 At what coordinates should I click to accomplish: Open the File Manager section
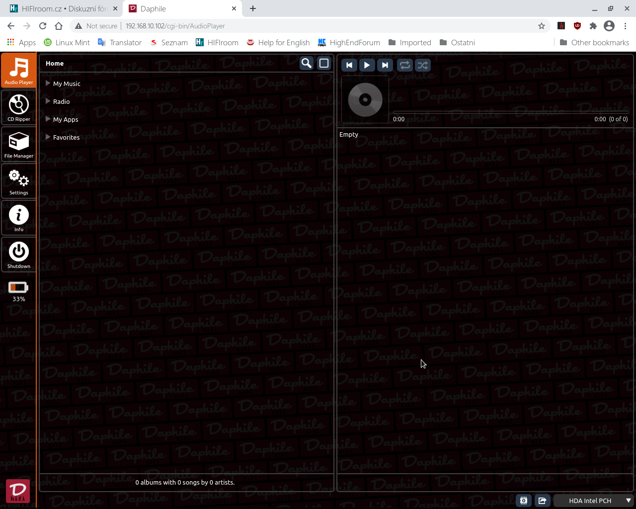pos(19,144)
